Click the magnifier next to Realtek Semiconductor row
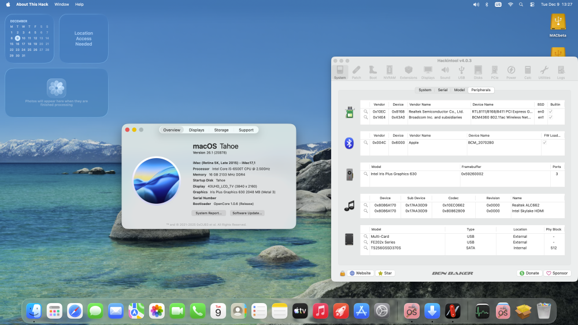Image resolution: width=578 pixels, height=325 pixels. coord(365,111)
